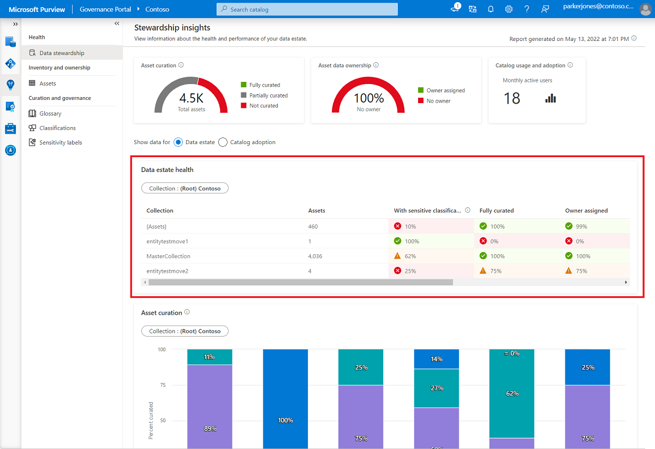
Task: Click info icon beside Catalog usage and adoption
Action: [570, 65]
